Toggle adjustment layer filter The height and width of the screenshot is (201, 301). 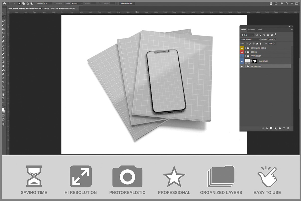(260, 35)
